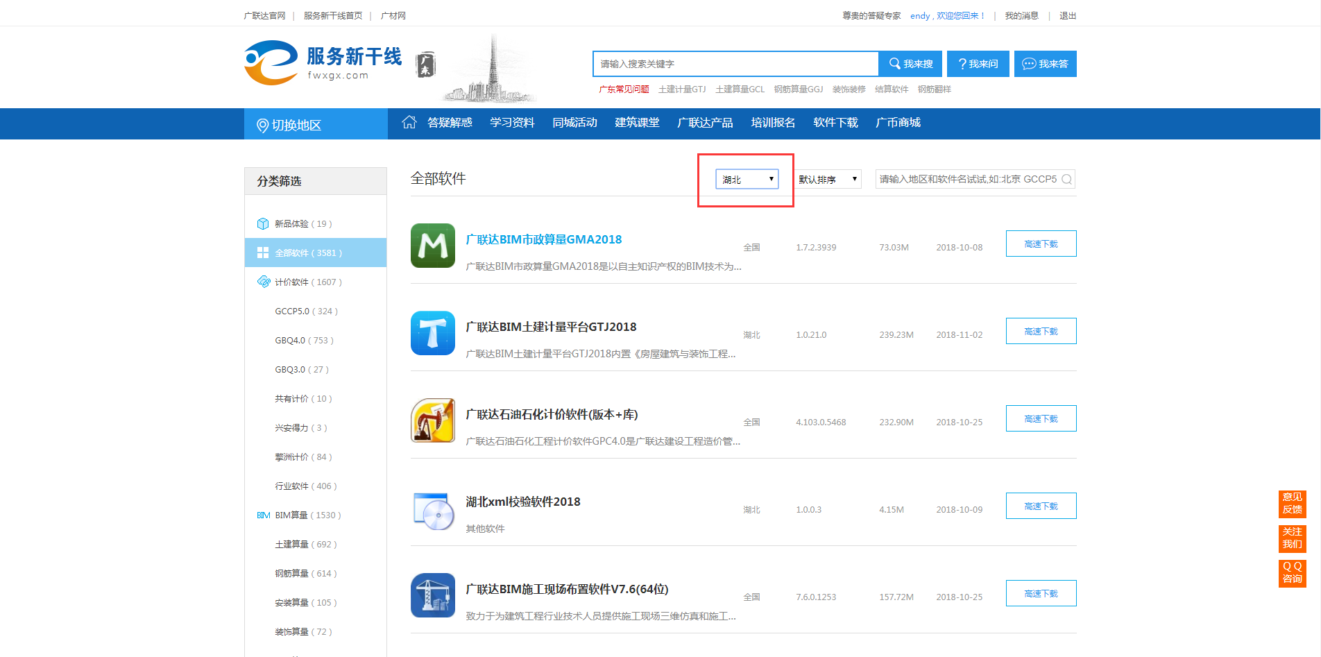This screenshot has height=657, width=1321.
Task: Open 我的消息 in header
Action: click(x=1021, y=16)
